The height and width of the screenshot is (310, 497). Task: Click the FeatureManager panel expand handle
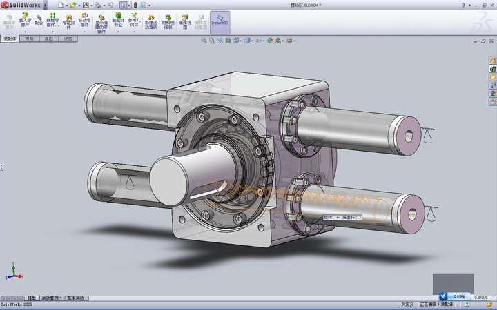point(1,166)
